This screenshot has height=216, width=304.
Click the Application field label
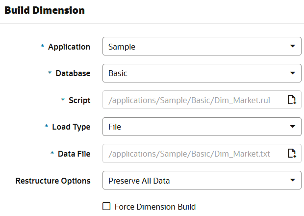(x=69, y=47)
